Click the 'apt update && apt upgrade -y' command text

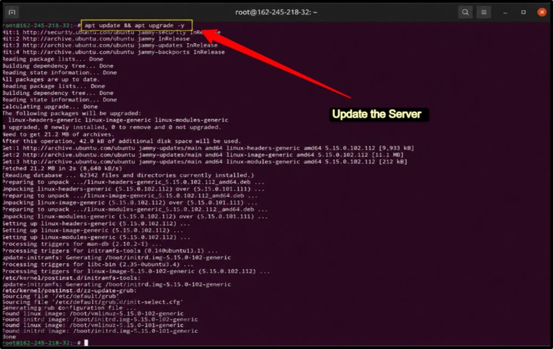[x=134, y=25]
